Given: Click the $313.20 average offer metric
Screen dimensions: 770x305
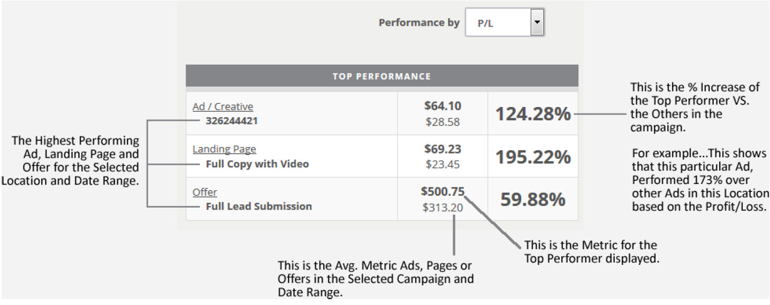Looking at the screenshot, I should 443,208.
